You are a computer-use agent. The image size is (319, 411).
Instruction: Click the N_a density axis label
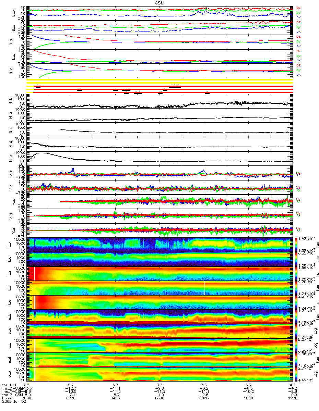click(11, 130)
